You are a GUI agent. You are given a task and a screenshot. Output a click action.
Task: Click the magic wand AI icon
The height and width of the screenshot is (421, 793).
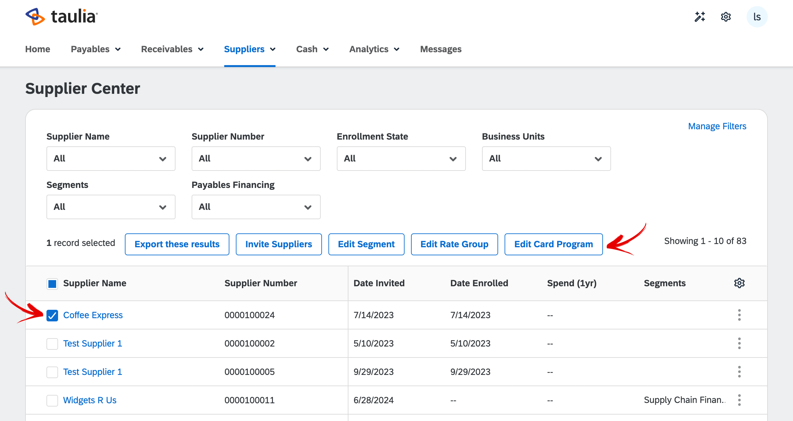tap(700, 17)
